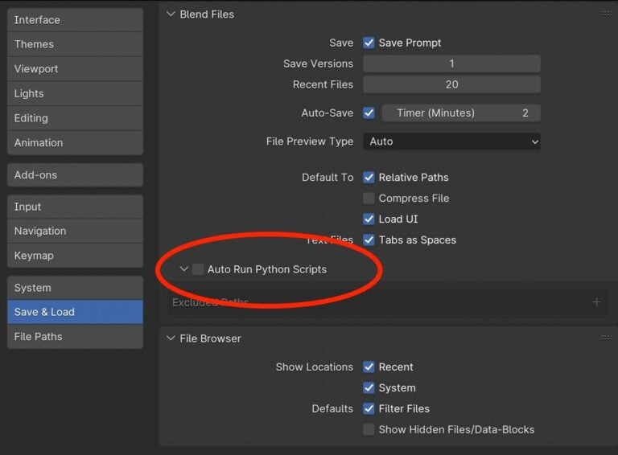Click the Recent Files value field
Viewport: 618px width, 455px height.
point(451,84)
